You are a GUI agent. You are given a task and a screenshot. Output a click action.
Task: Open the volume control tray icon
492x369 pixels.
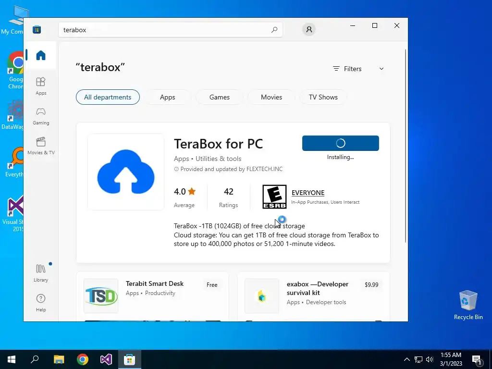click(430, 359)
